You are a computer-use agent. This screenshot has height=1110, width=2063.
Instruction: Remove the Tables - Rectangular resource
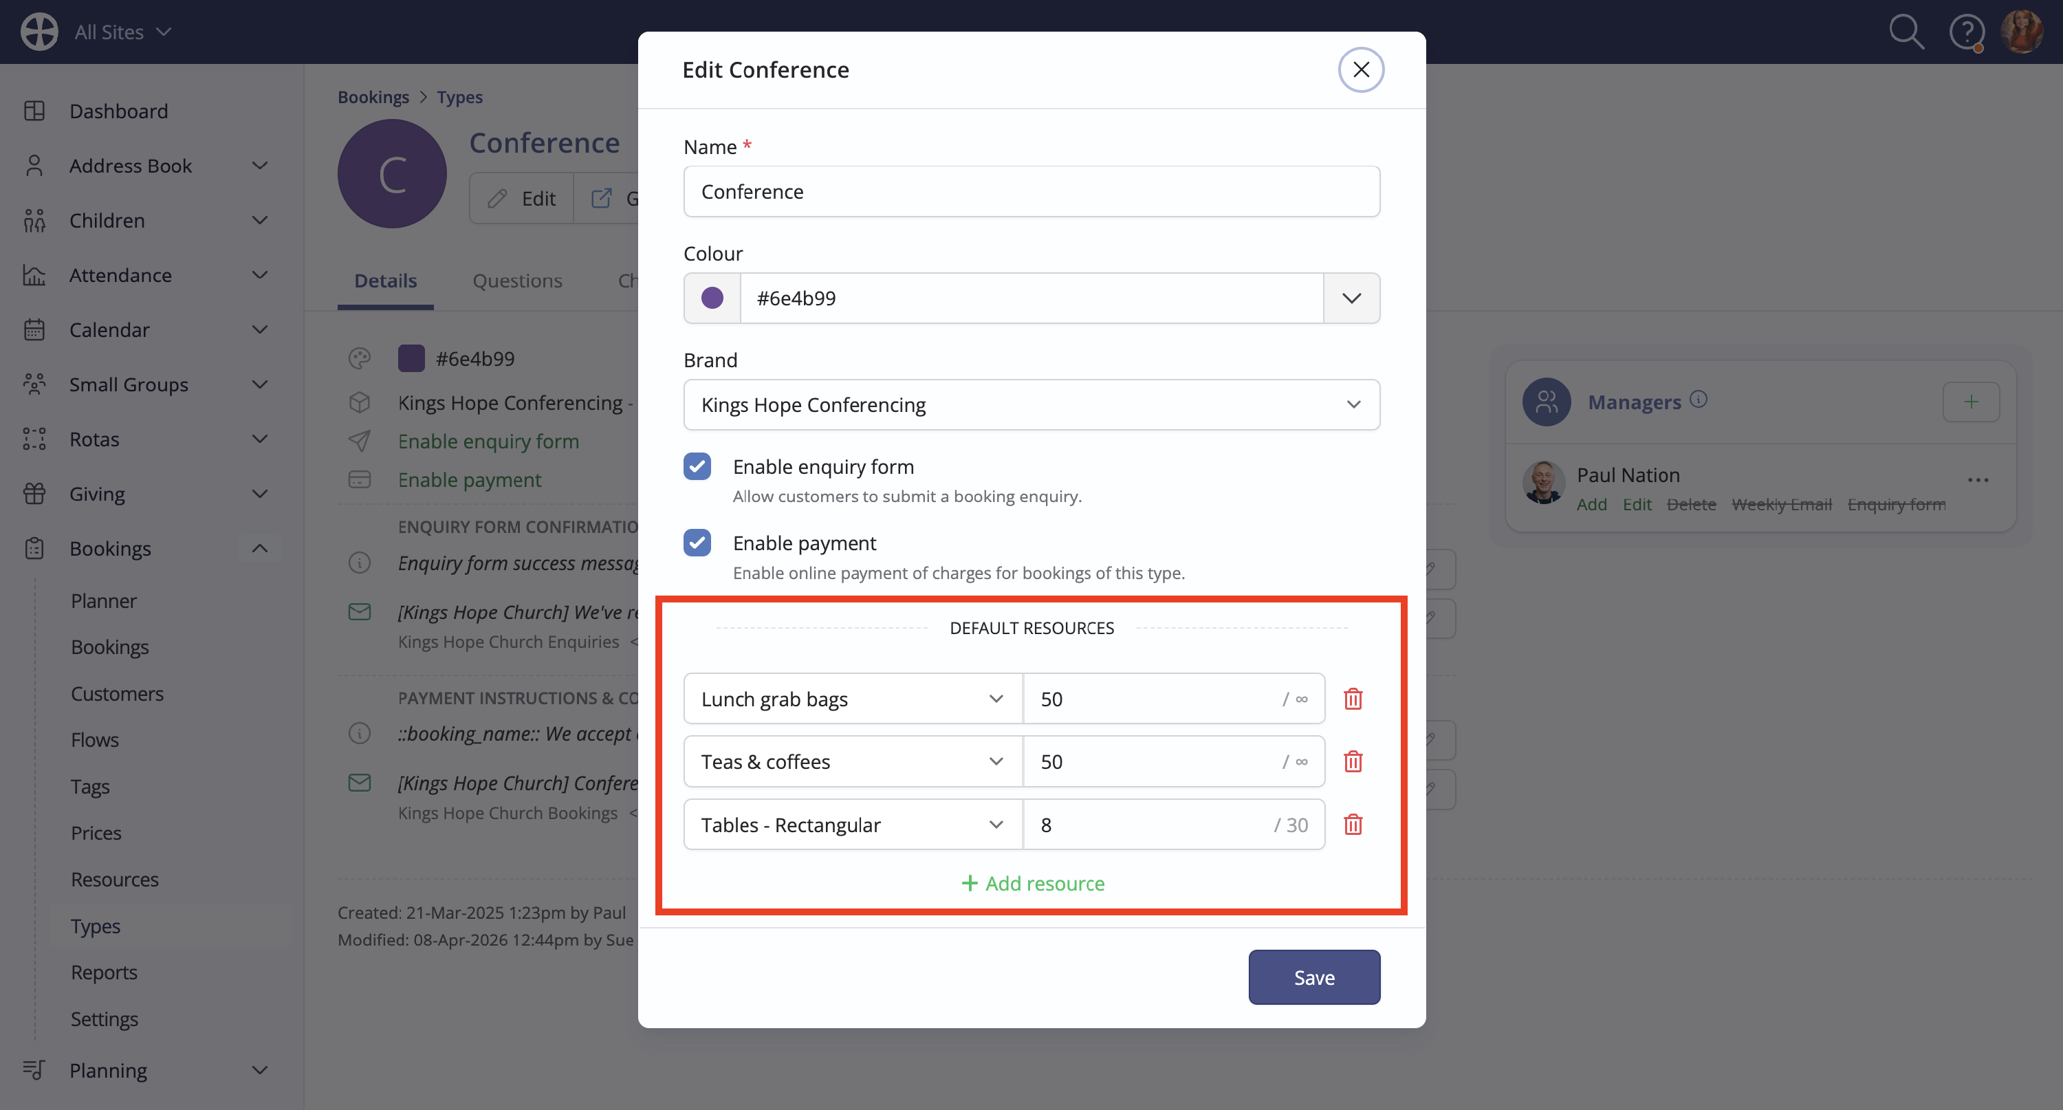coord(1353,824)
